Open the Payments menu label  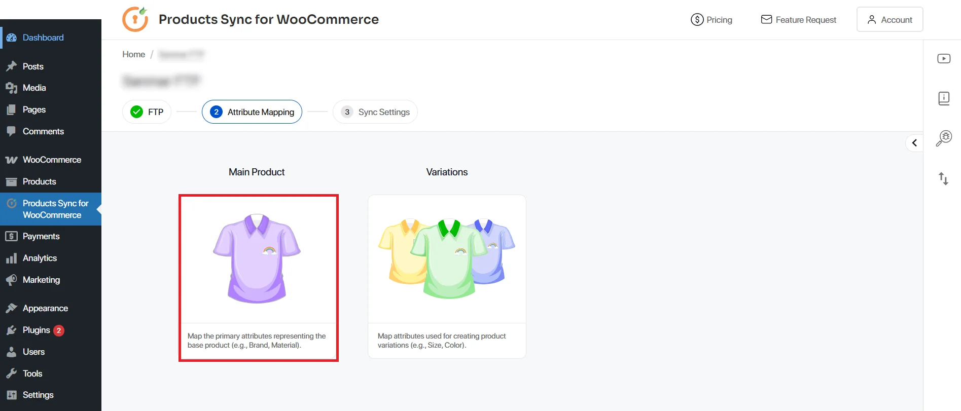(41, 236)
